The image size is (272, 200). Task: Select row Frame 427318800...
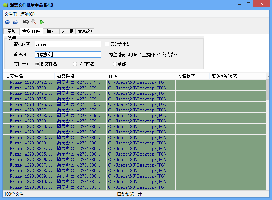(135, 127)
